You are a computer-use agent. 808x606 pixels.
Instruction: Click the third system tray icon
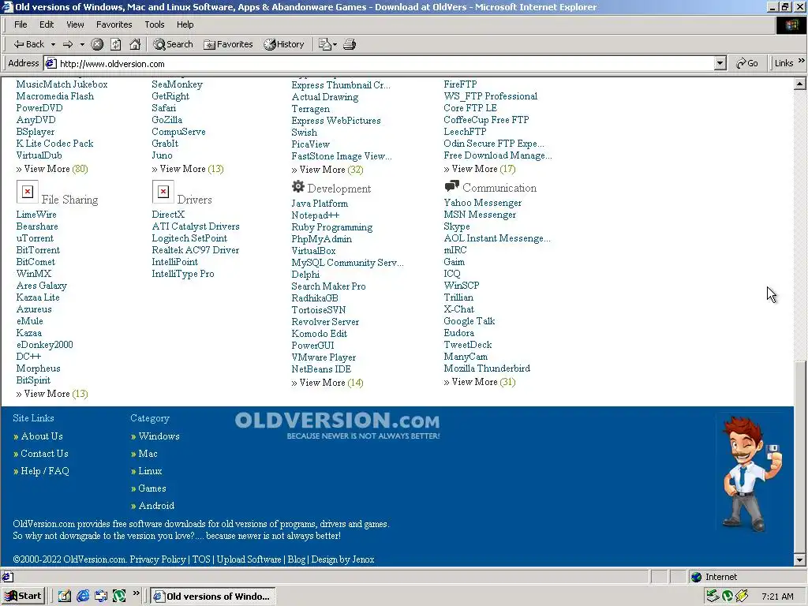click(x=742, y=597)
